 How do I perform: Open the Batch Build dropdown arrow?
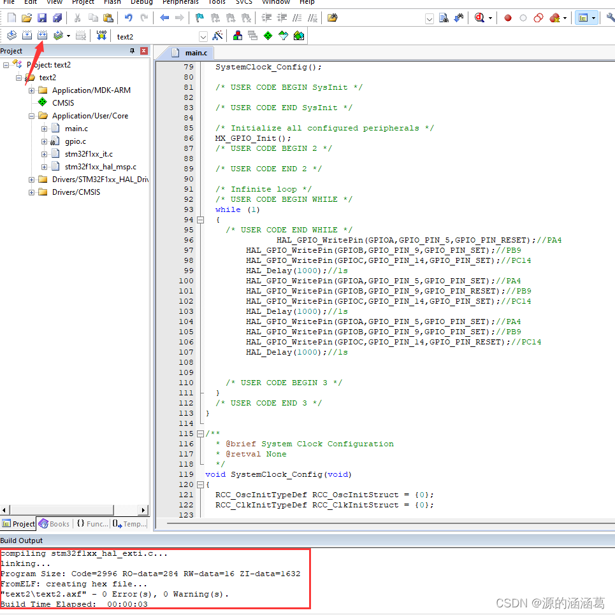tap(68, 36)
